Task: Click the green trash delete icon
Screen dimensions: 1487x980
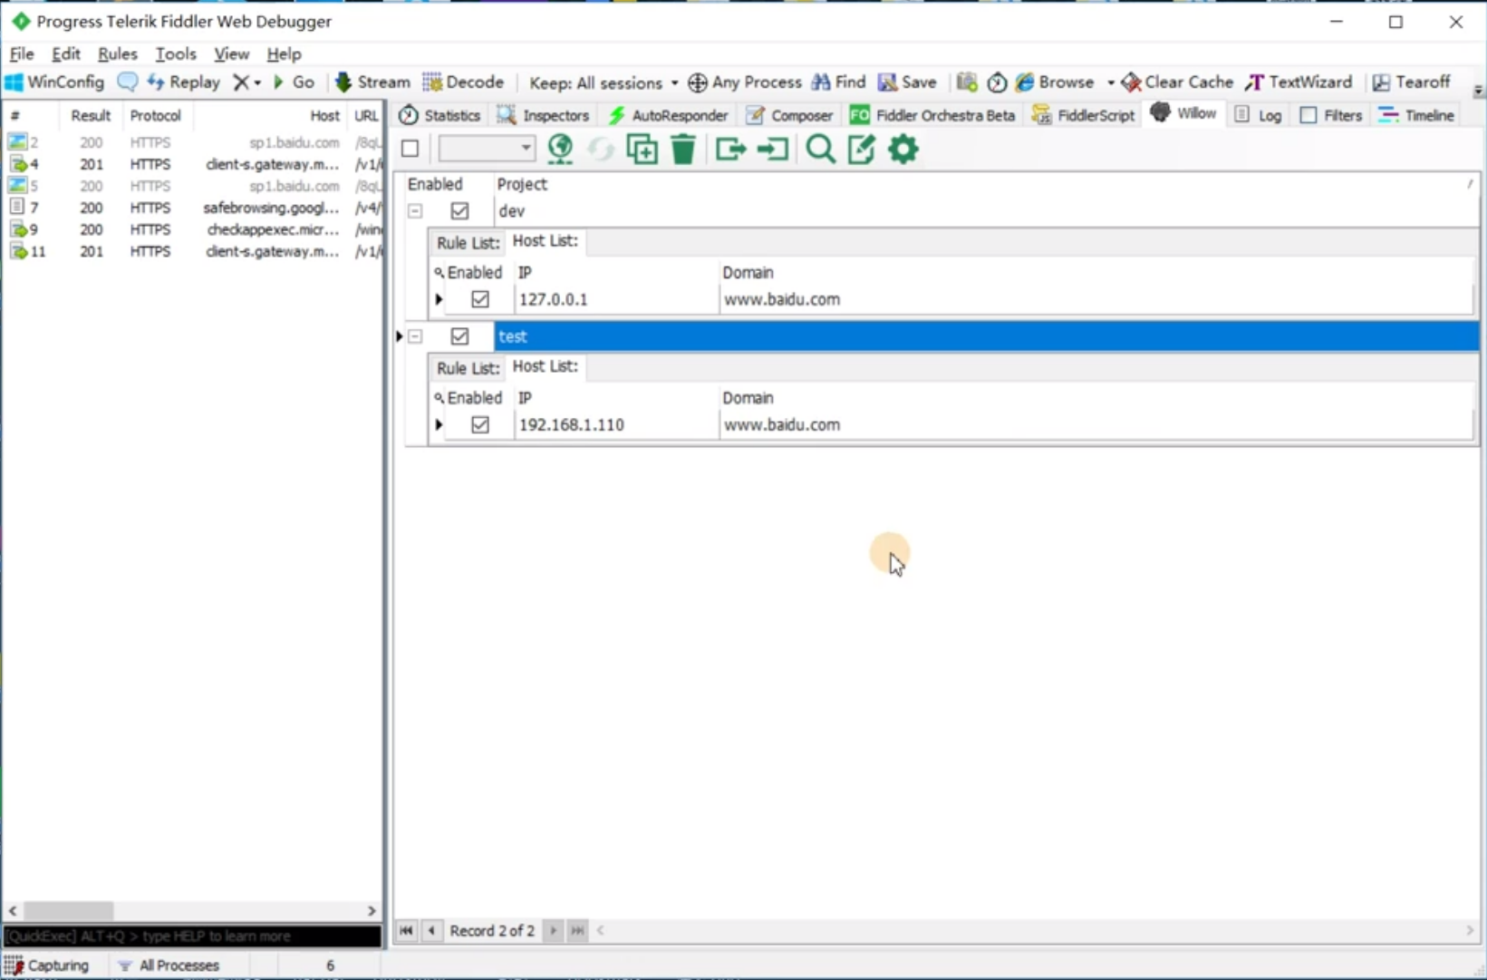Action: pyautogui.click(x=683, y=149)
